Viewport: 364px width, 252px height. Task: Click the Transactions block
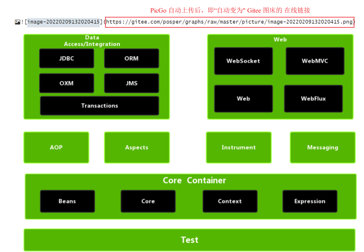[99, 106]
